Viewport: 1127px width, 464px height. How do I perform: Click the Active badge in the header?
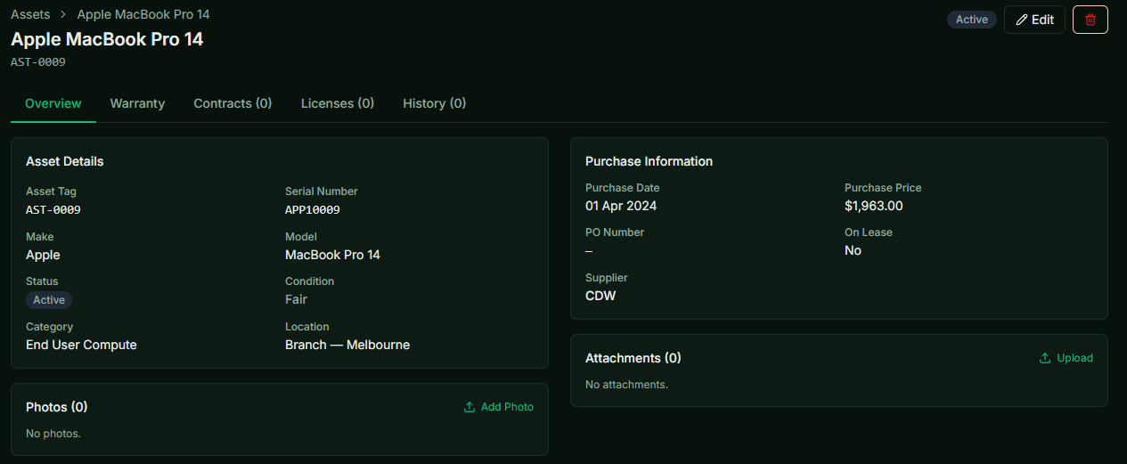click(x=972, y=20)
